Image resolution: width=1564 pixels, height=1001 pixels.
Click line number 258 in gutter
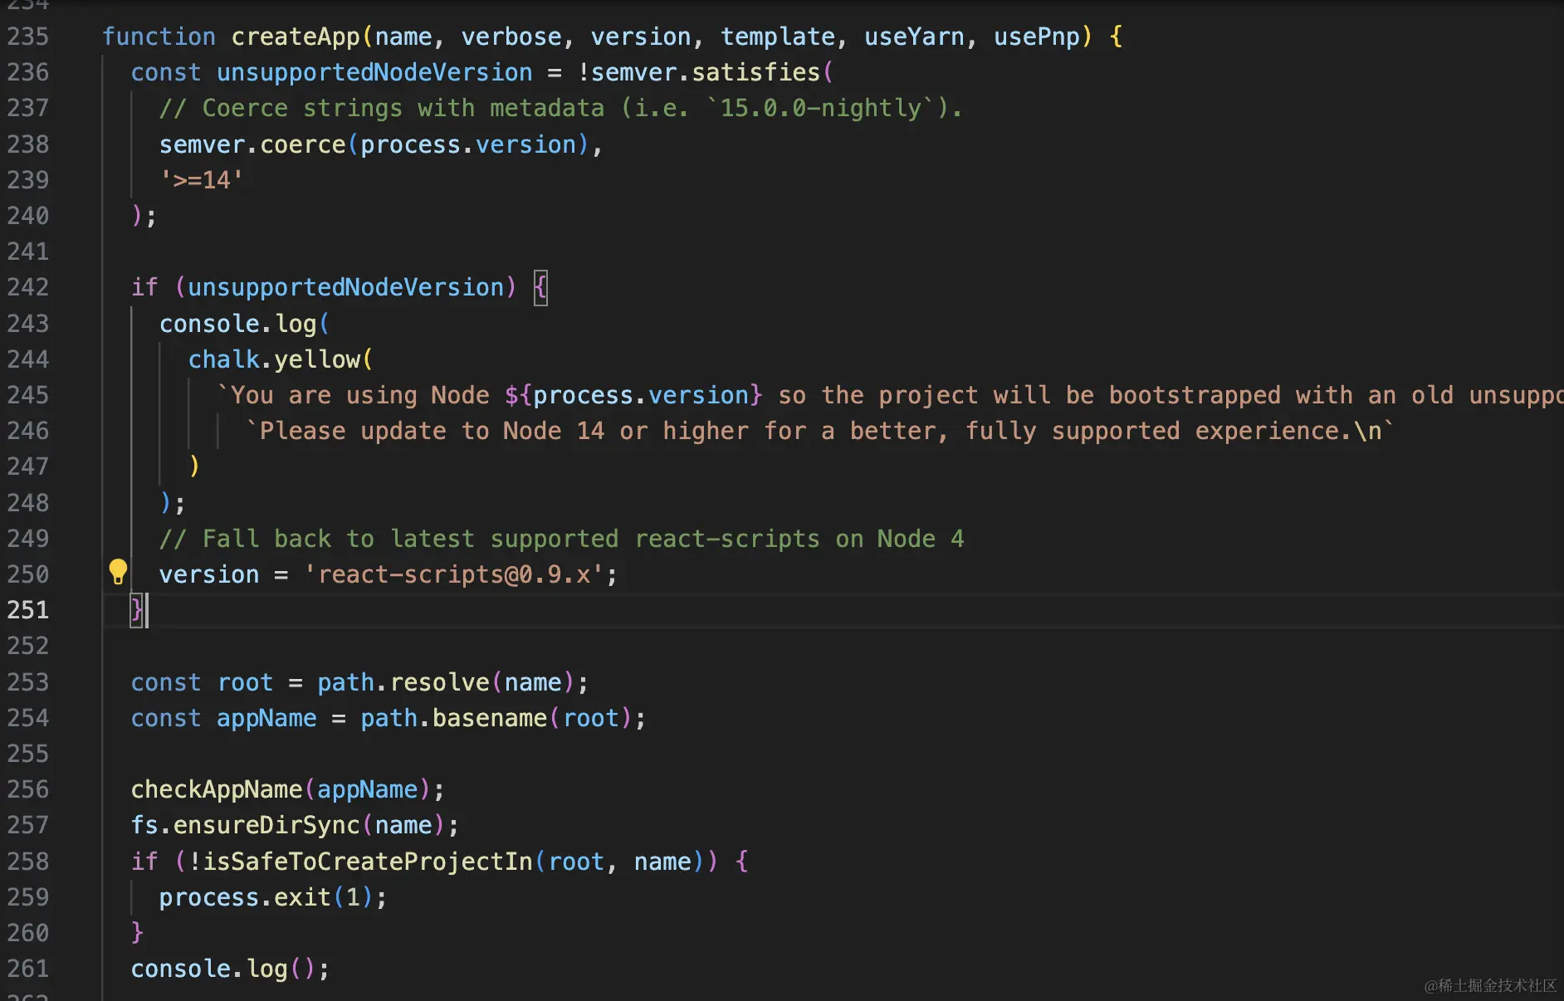click(x=28, y=862)
